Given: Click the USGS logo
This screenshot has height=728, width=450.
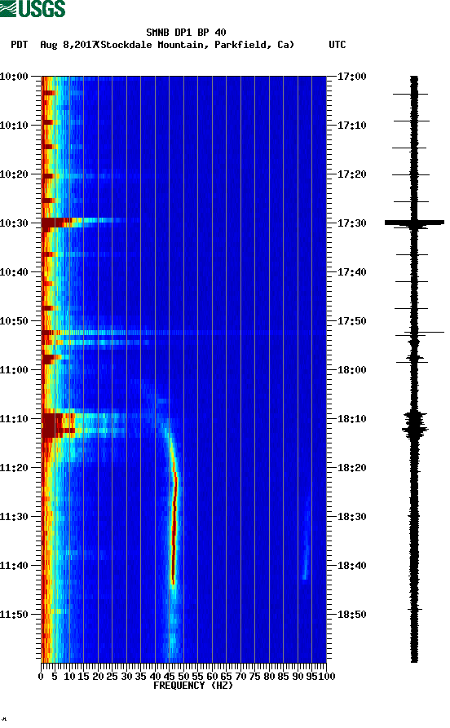Looking at the screenshot, I should click(33, 8).
